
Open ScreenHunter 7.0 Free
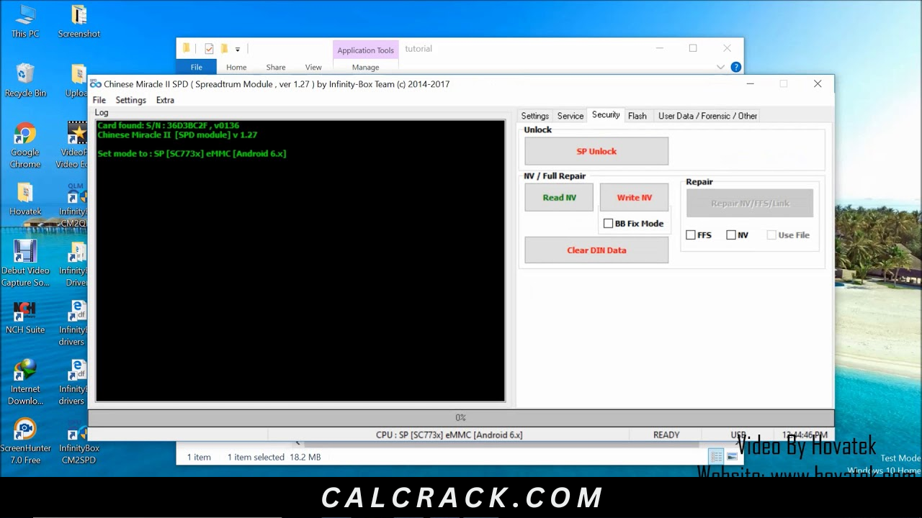(x=25, y=442)
